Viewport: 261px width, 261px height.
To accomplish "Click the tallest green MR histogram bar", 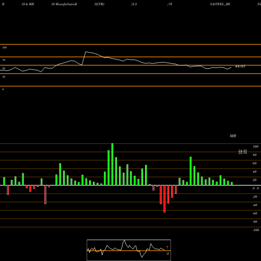I will click(112, 164).
